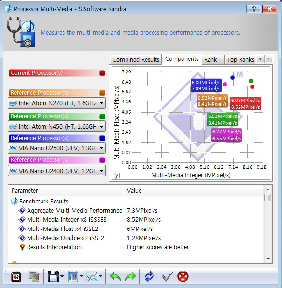282x288 pixels.
Task: Click the magenta data point in chart
Action: [225, 84]
